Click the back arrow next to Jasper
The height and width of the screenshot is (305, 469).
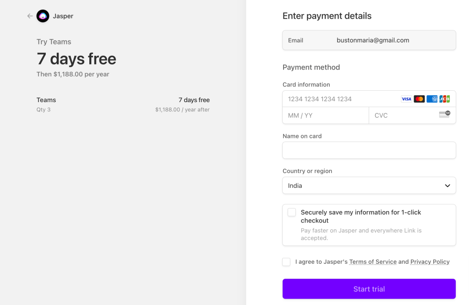[x=29, y=16]
